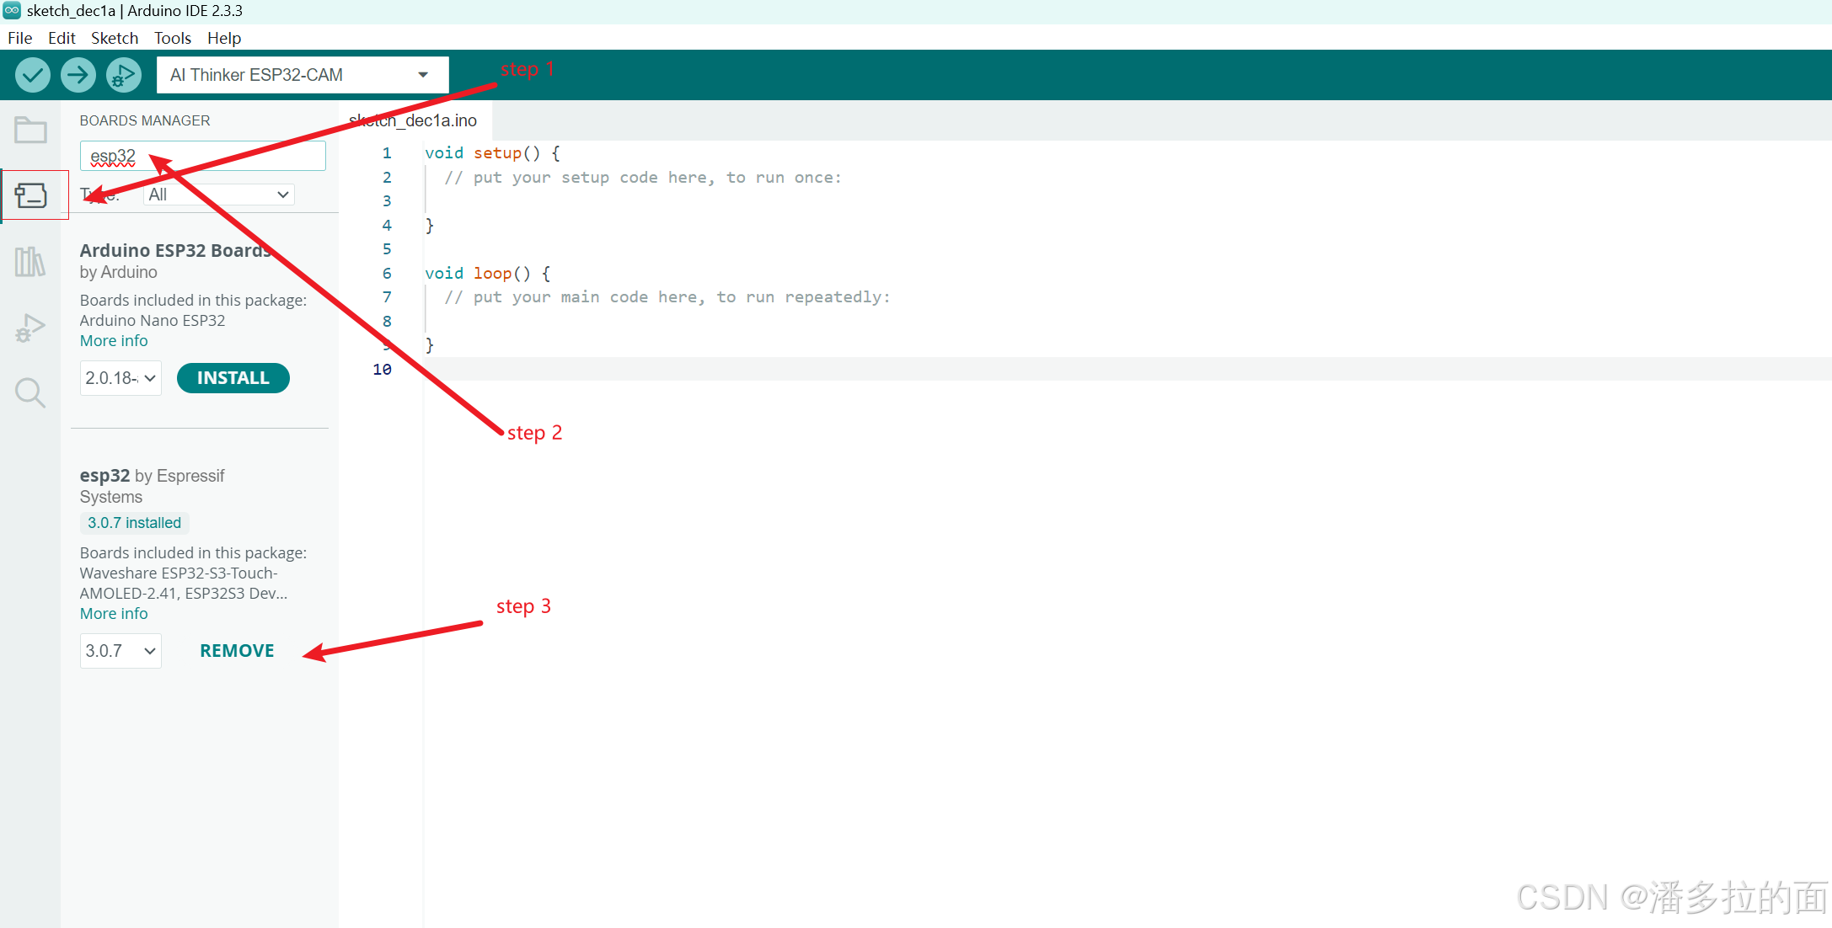Install the Arduino ESP32 Boards package
1832x928 pixels.
pyautogui.click(x=233, y=378)
